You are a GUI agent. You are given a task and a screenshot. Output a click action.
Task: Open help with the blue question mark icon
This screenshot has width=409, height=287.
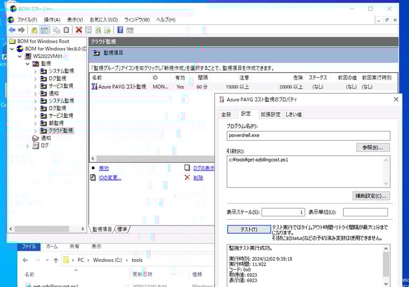tap(120, 30)
